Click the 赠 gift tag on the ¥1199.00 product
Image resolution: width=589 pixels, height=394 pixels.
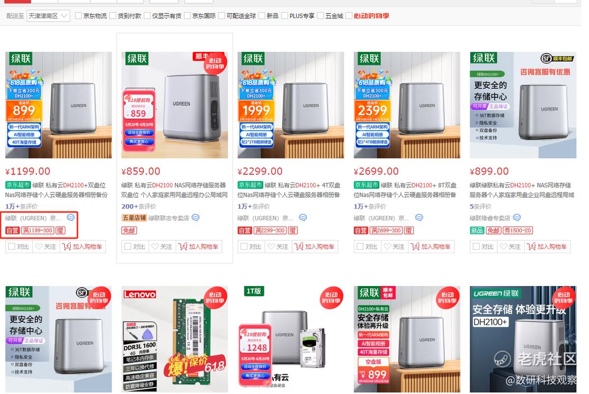60,231
